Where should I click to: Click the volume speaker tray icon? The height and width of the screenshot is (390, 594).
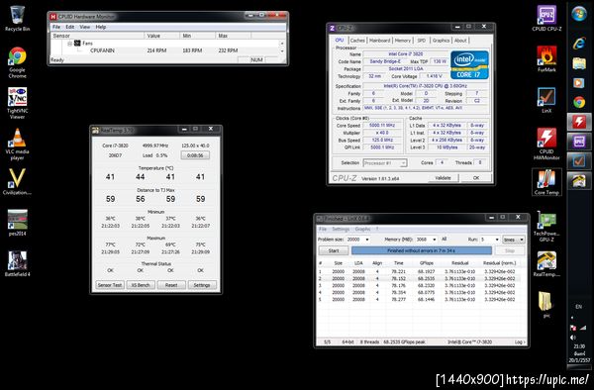point(573,338)
